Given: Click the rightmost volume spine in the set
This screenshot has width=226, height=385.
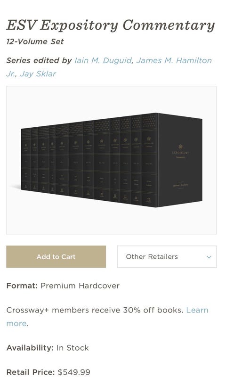Looking at the screenshot, I should pyautogui.click(x=149, y=160).
